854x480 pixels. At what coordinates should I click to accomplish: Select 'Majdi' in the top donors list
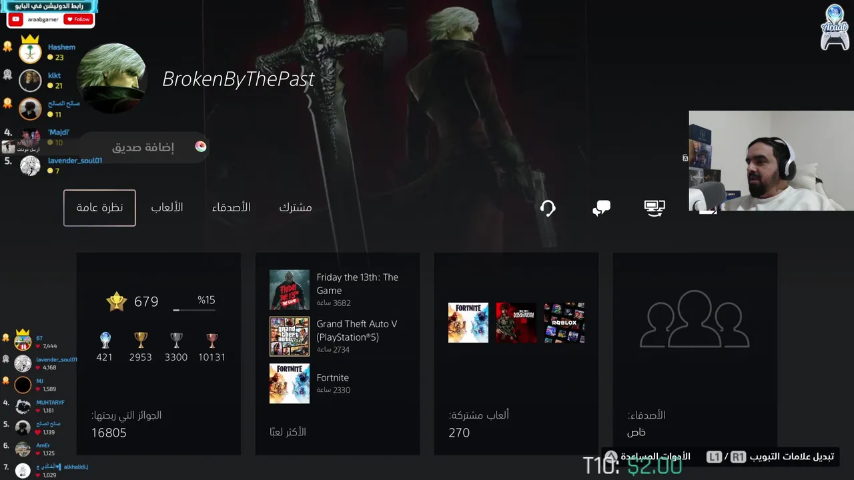(x=59, y=133)
